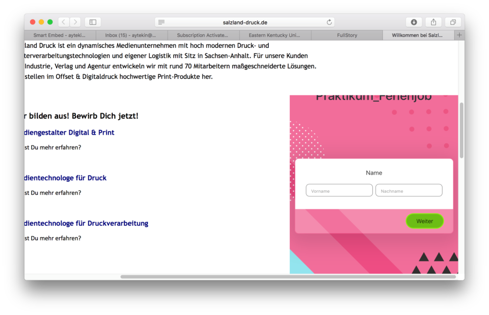
Task: Open the Downloads button
Action: pyautogui.click(x=414, y=22)
